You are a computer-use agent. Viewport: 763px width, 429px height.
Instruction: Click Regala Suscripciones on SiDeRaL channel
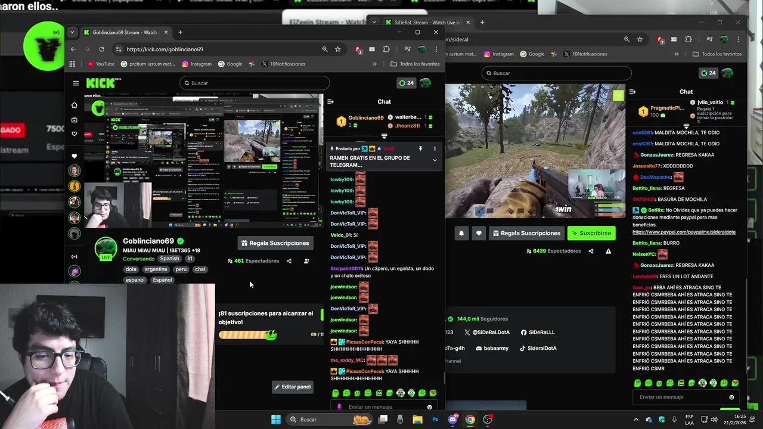point(526,234)
